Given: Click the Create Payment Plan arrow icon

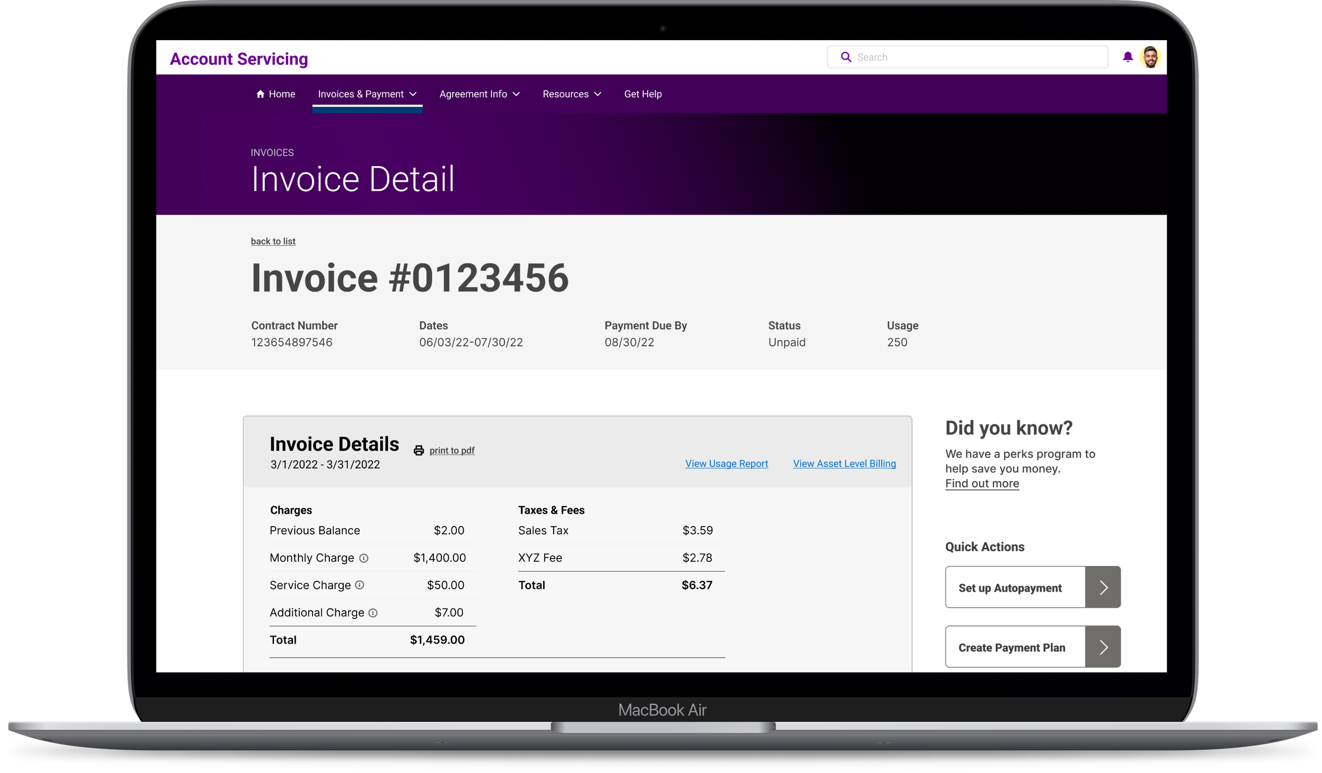Looking at the screenshot, I should pos(1103,647).
